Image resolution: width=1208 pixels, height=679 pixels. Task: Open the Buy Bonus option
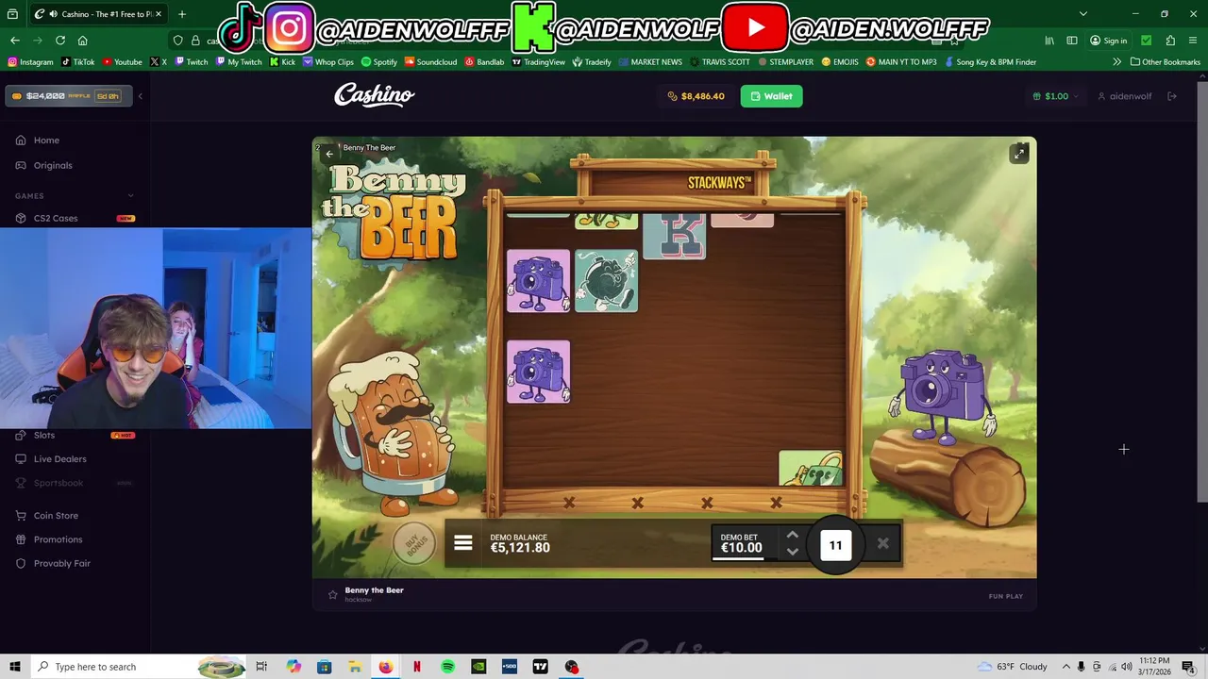tap(414, 543)
